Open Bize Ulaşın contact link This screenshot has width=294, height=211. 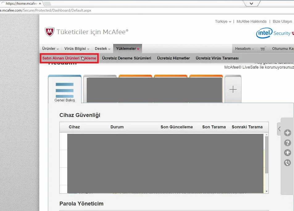(282, 22)
